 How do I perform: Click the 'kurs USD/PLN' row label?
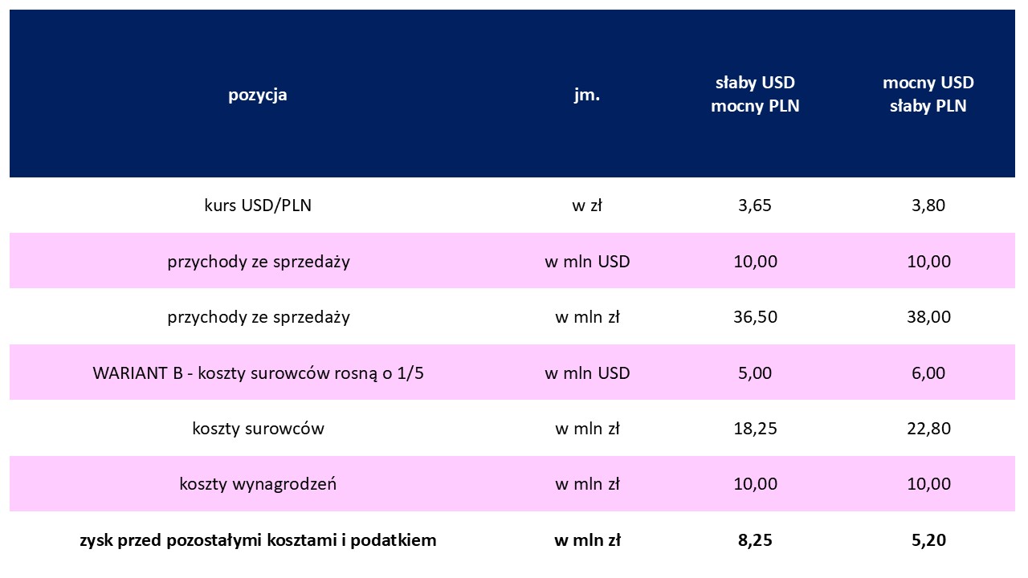click(x=258, y=205)
